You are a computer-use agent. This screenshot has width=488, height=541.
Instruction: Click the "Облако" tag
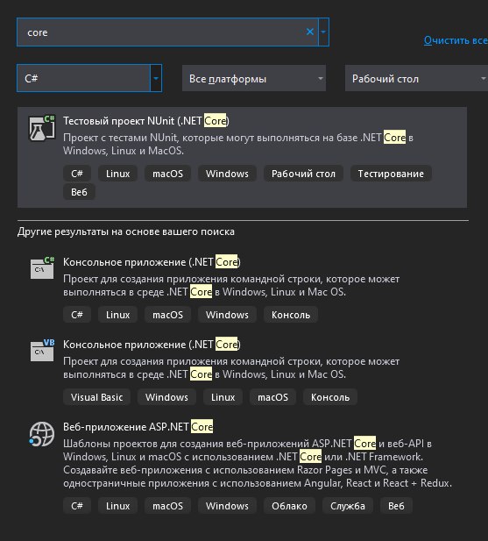point(289,506)
